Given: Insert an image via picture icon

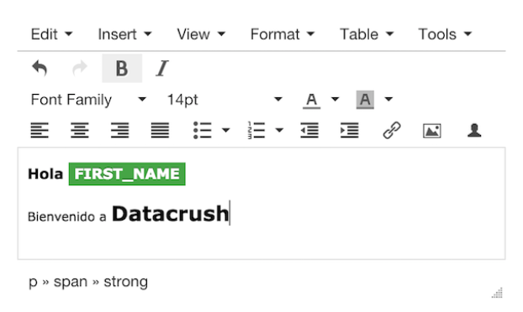Looking at the screenshot, I should (432, 130).
